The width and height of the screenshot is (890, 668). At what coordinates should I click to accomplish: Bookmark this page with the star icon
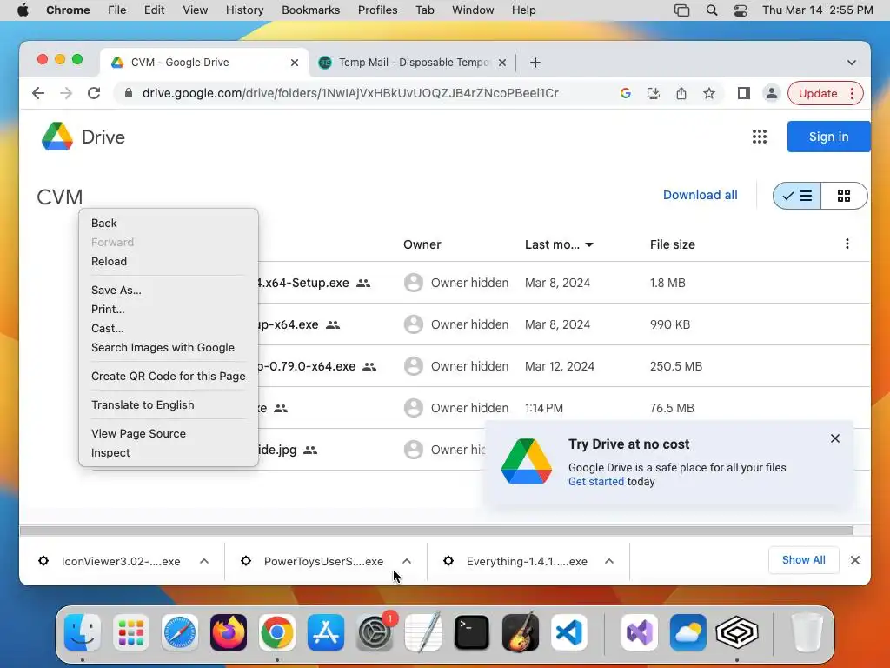click(709, 93)
